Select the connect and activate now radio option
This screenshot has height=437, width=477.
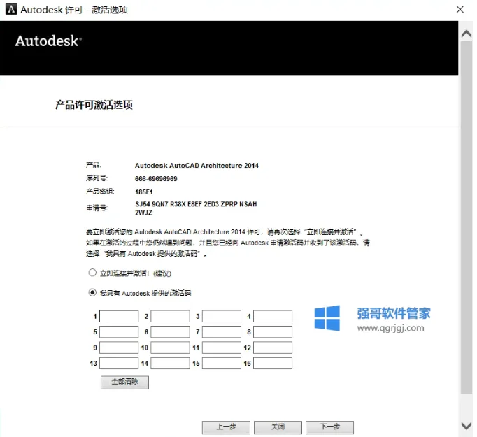[92, 273]
